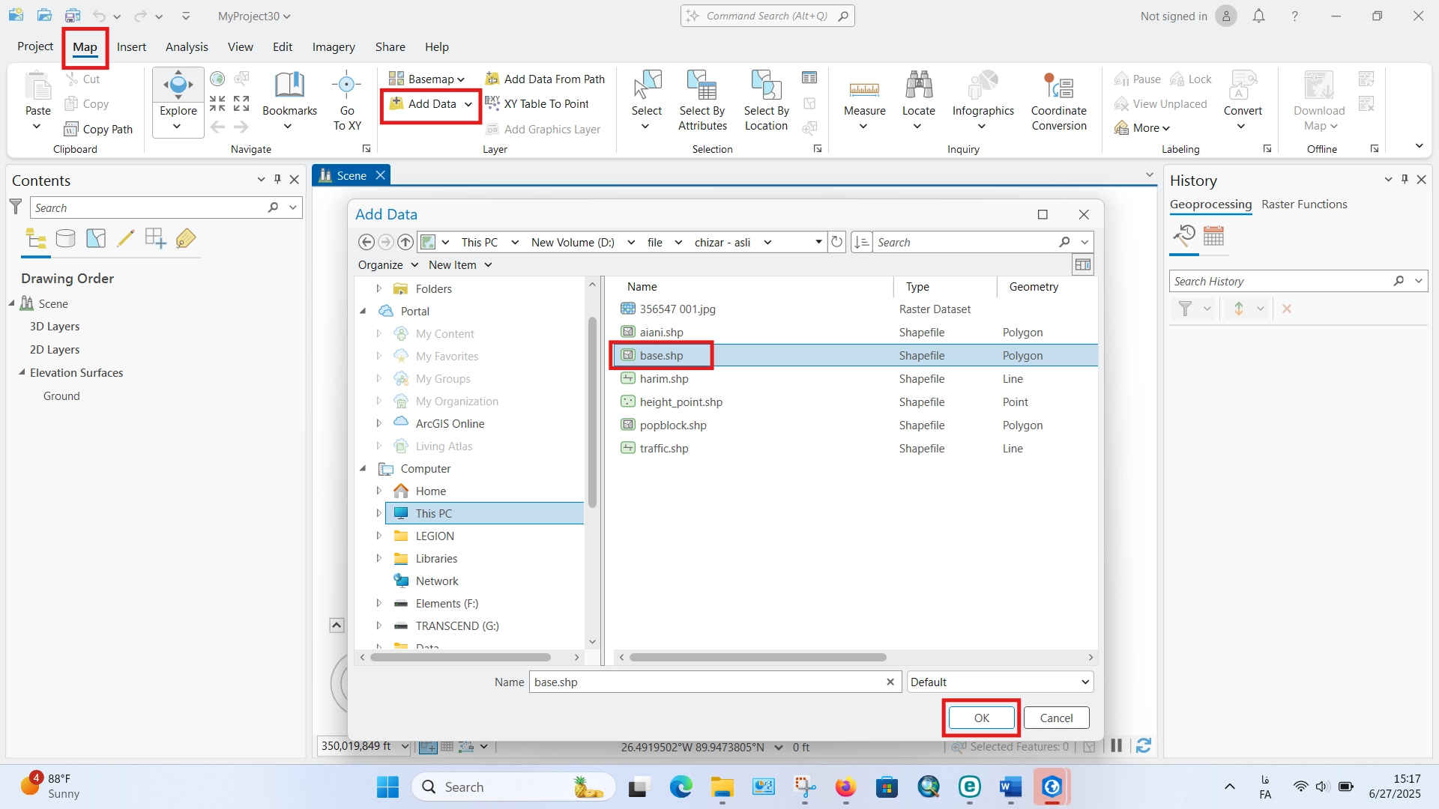The height and width of the screenshot is (809, 1439).
Task: Click the Locate binoculars icon
Action: [x=918, y=85]
